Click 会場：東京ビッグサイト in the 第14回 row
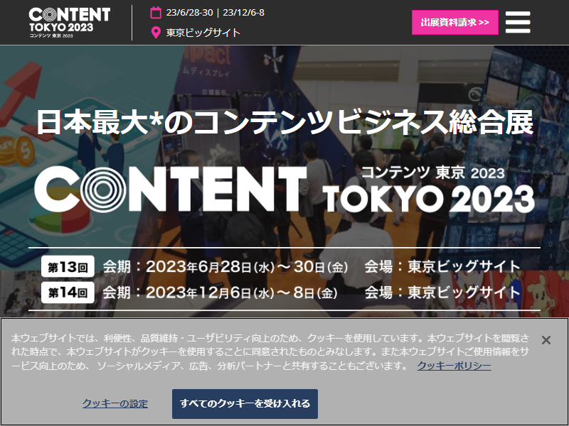 tap(442, 293)
